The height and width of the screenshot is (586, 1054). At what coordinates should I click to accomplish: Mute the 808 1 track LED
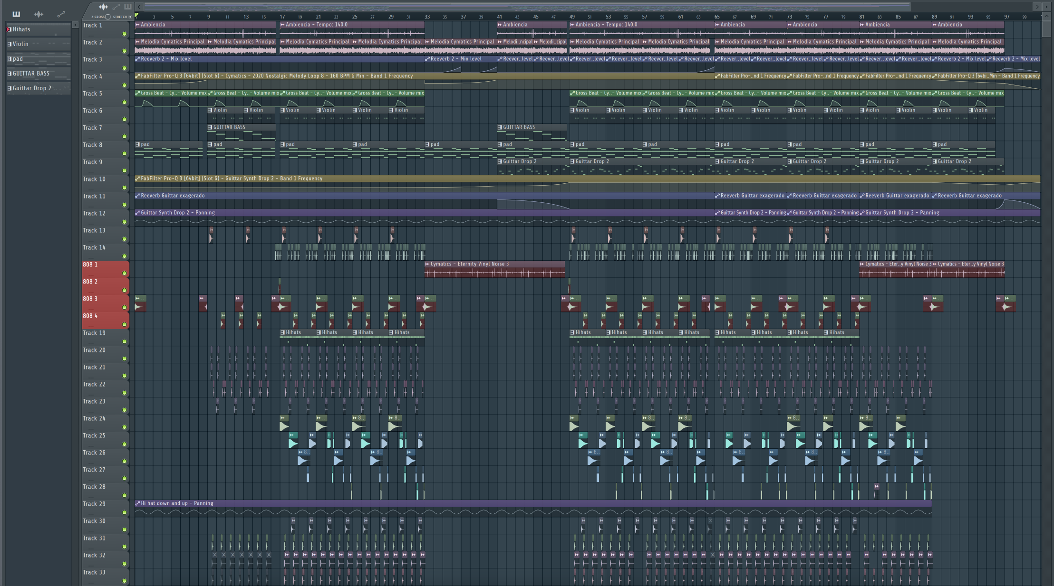(x=125, y=273)
